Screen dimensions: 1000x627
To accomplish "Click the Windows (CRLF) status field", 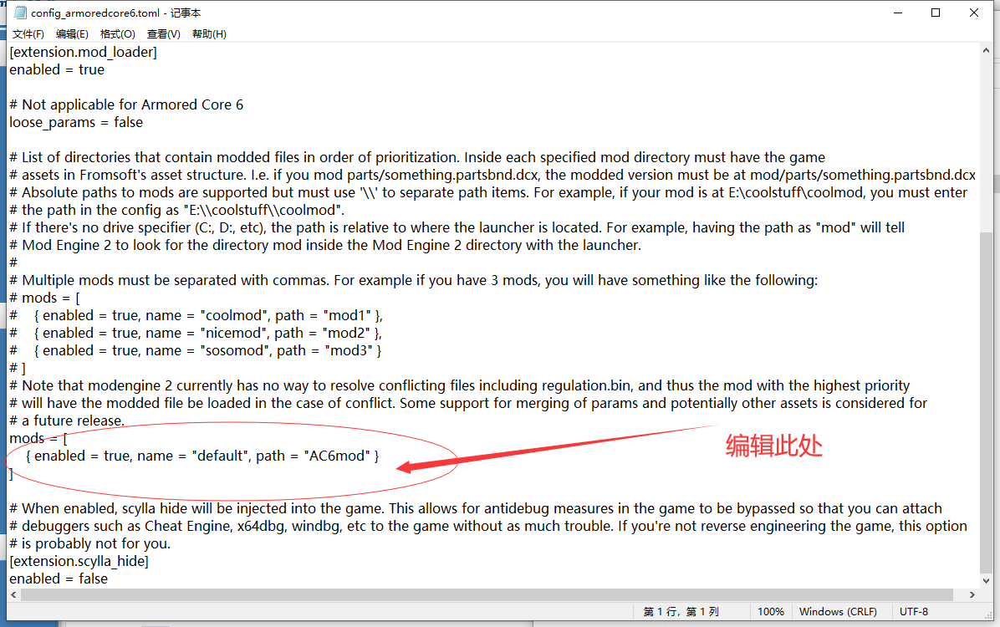I will click(x=838, y=612).
